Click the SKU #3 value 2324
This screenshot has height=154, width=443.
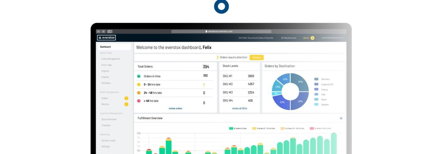(x=251, y=92)
